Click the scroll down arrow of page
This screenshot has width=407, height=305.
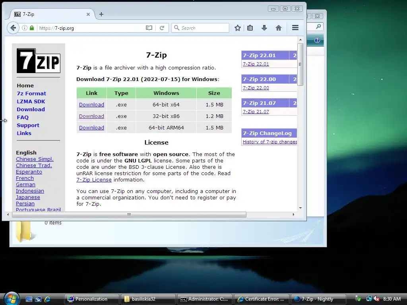(x=300, y=208)
